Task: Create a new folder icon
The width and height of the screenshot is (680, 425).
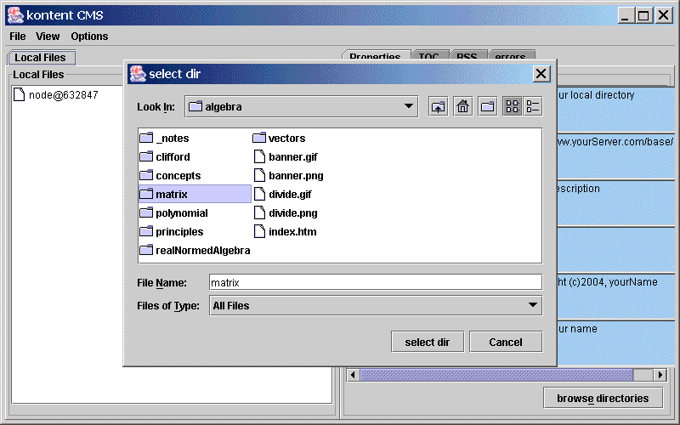Action: point(487,107)
